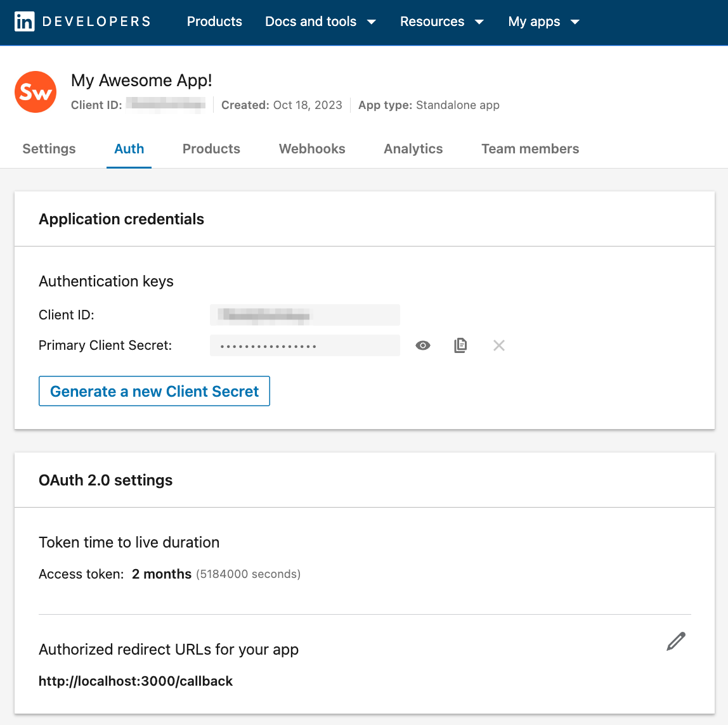
Task: Click the Primary Client Secret masked field
Action: pos(304,345)
